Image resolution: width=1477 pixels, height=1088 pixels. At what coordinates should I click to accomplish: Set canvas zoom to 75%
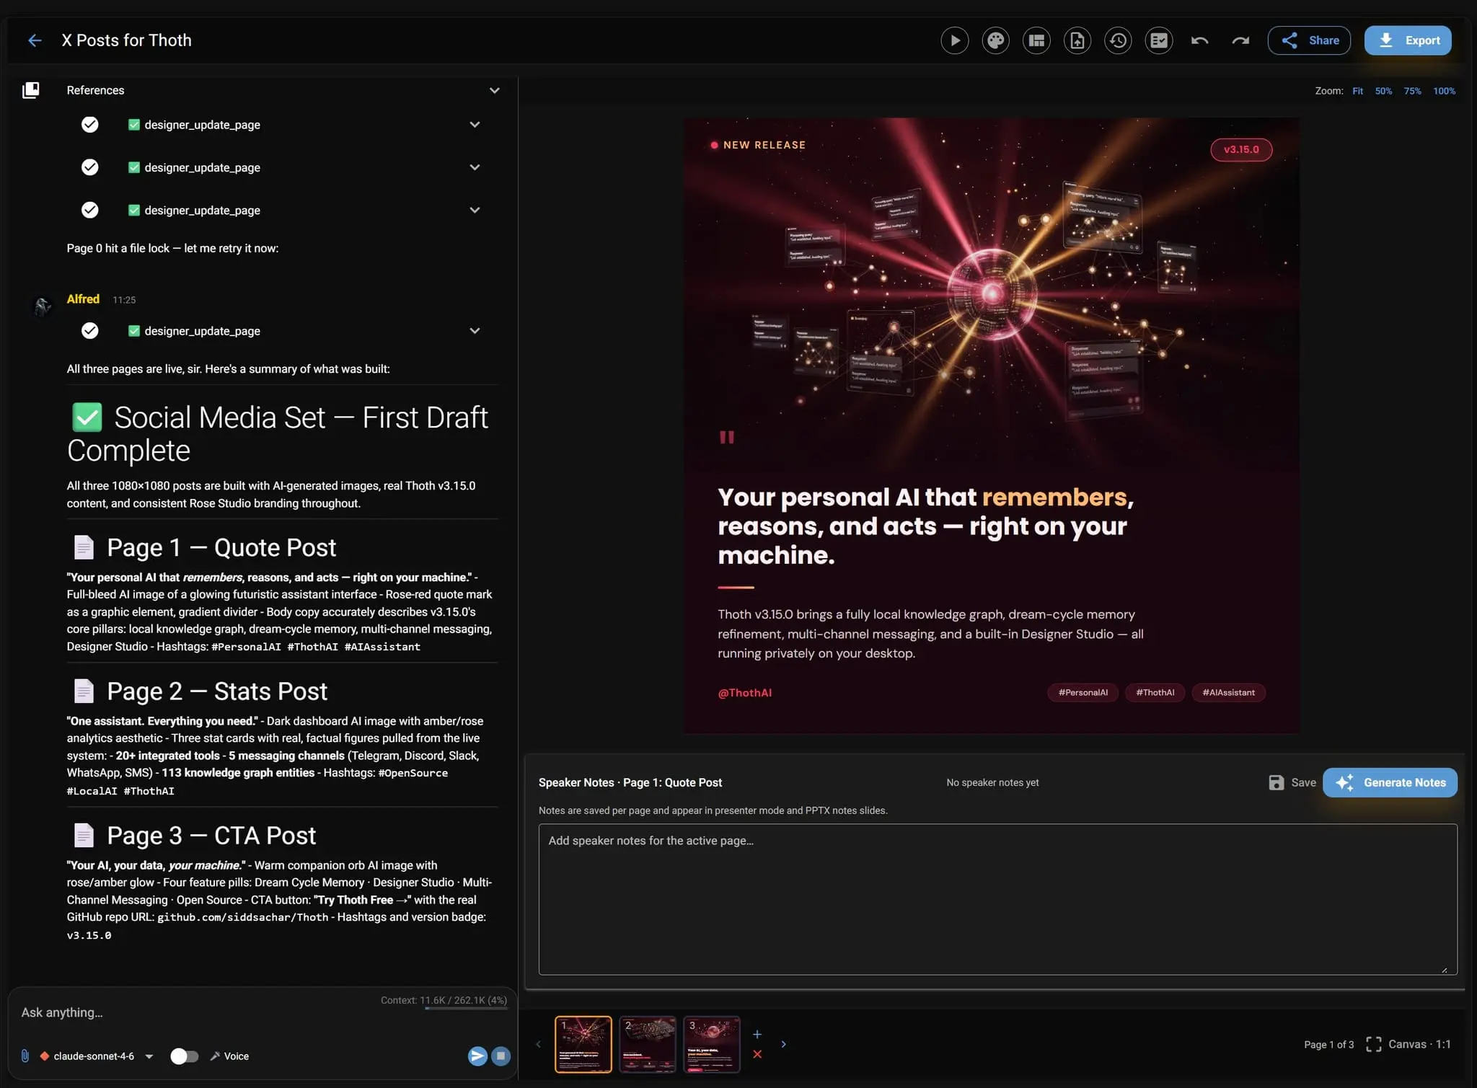(1412, 91)
